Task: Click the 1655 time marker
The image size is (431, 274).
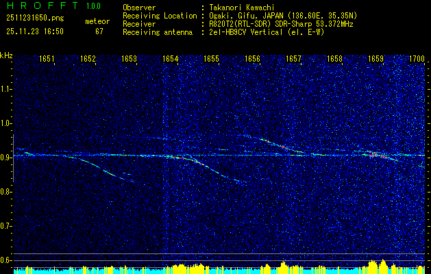Action: pos(211,58)
